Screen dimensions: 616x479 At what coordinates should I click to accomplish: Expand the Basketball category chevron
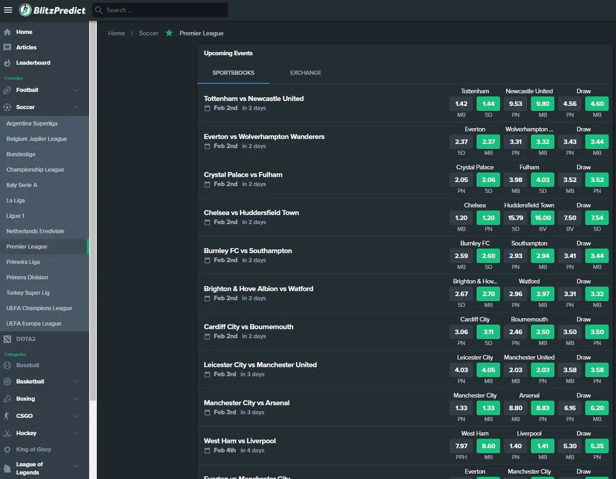pos(76,382)
